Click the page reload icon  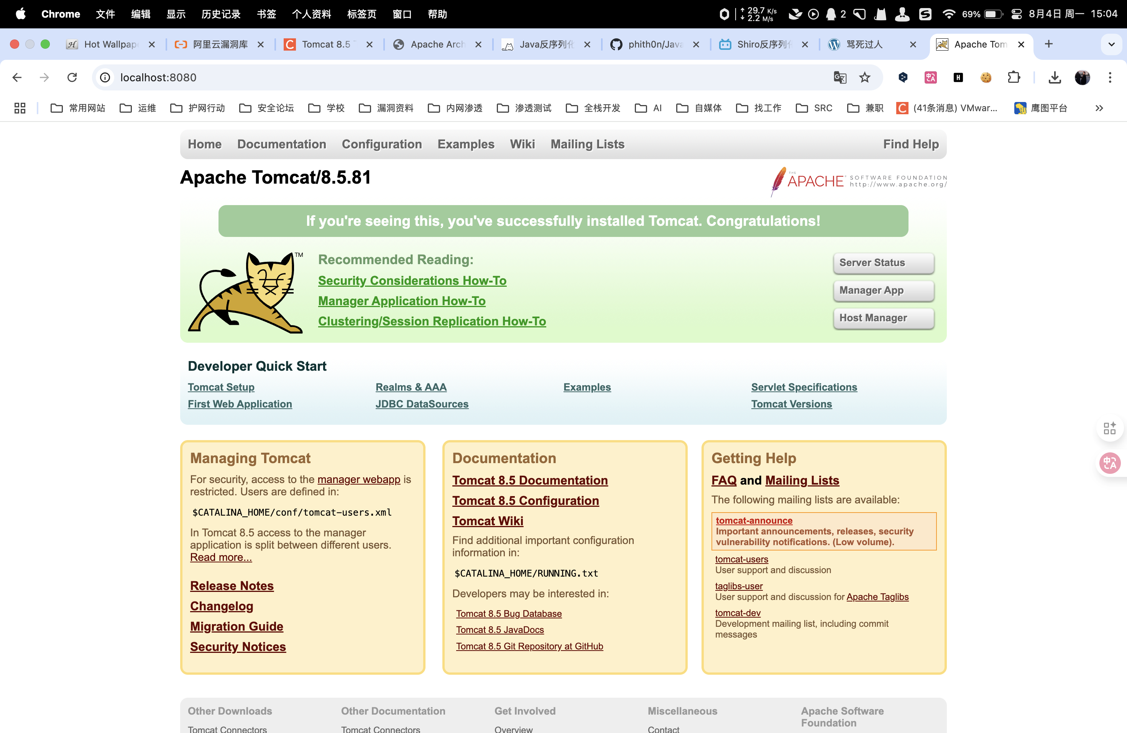(x=72, y=77)
